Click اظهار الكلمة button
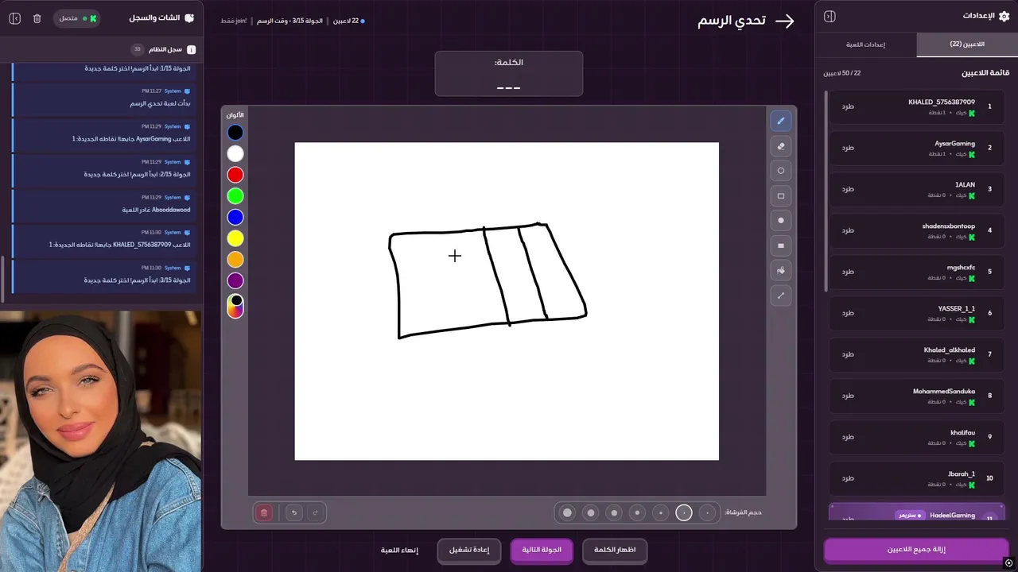The height and width of the screenshot is (572, 1018). (x=615, y=550)
